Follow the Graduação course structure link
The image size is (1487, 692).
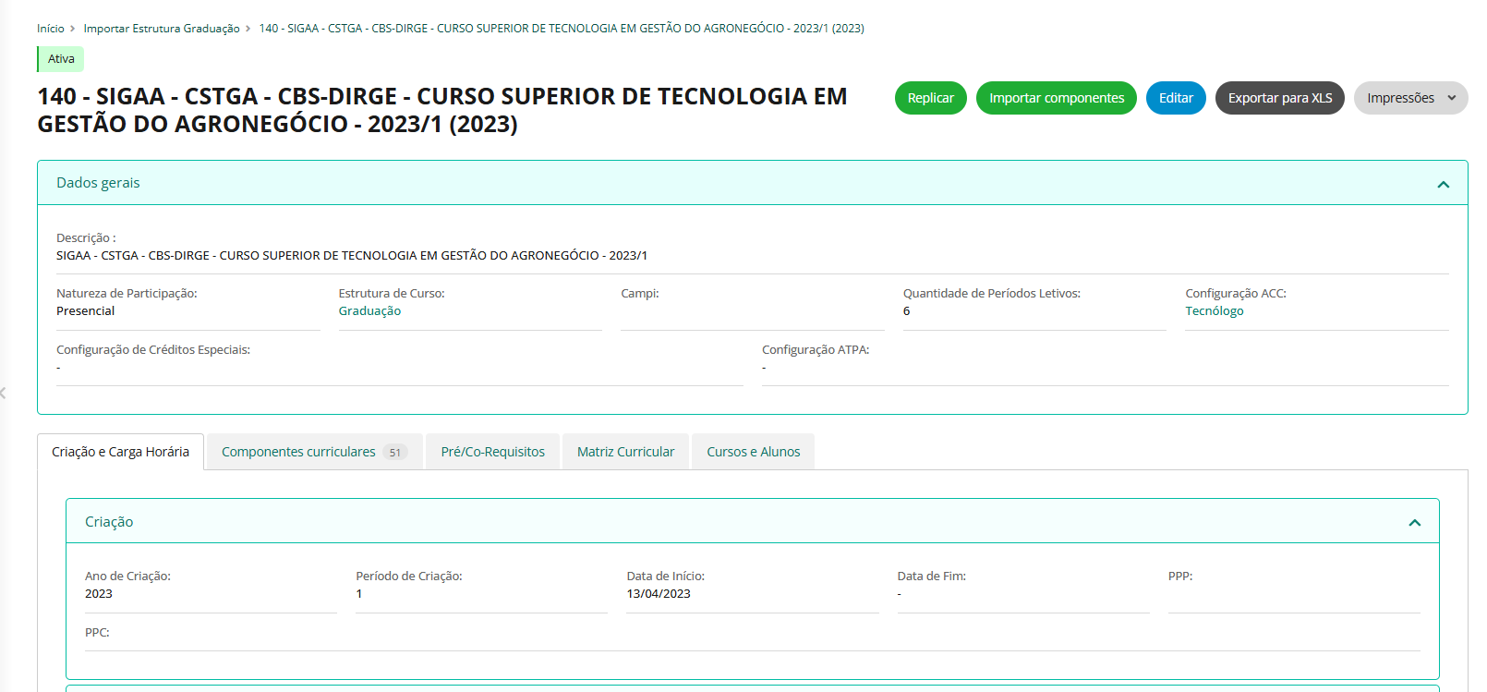pos(369,311)
